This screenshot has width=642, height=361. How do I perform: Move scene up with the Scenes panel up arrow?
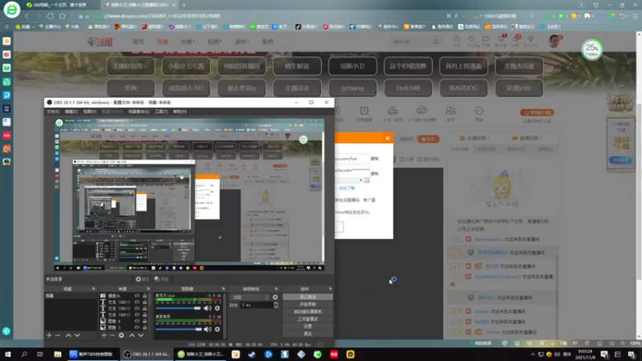click(68, 335)
